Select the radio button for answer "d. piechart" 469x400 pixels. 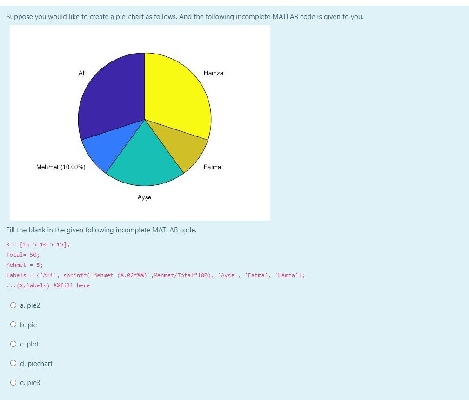(13, 363)
